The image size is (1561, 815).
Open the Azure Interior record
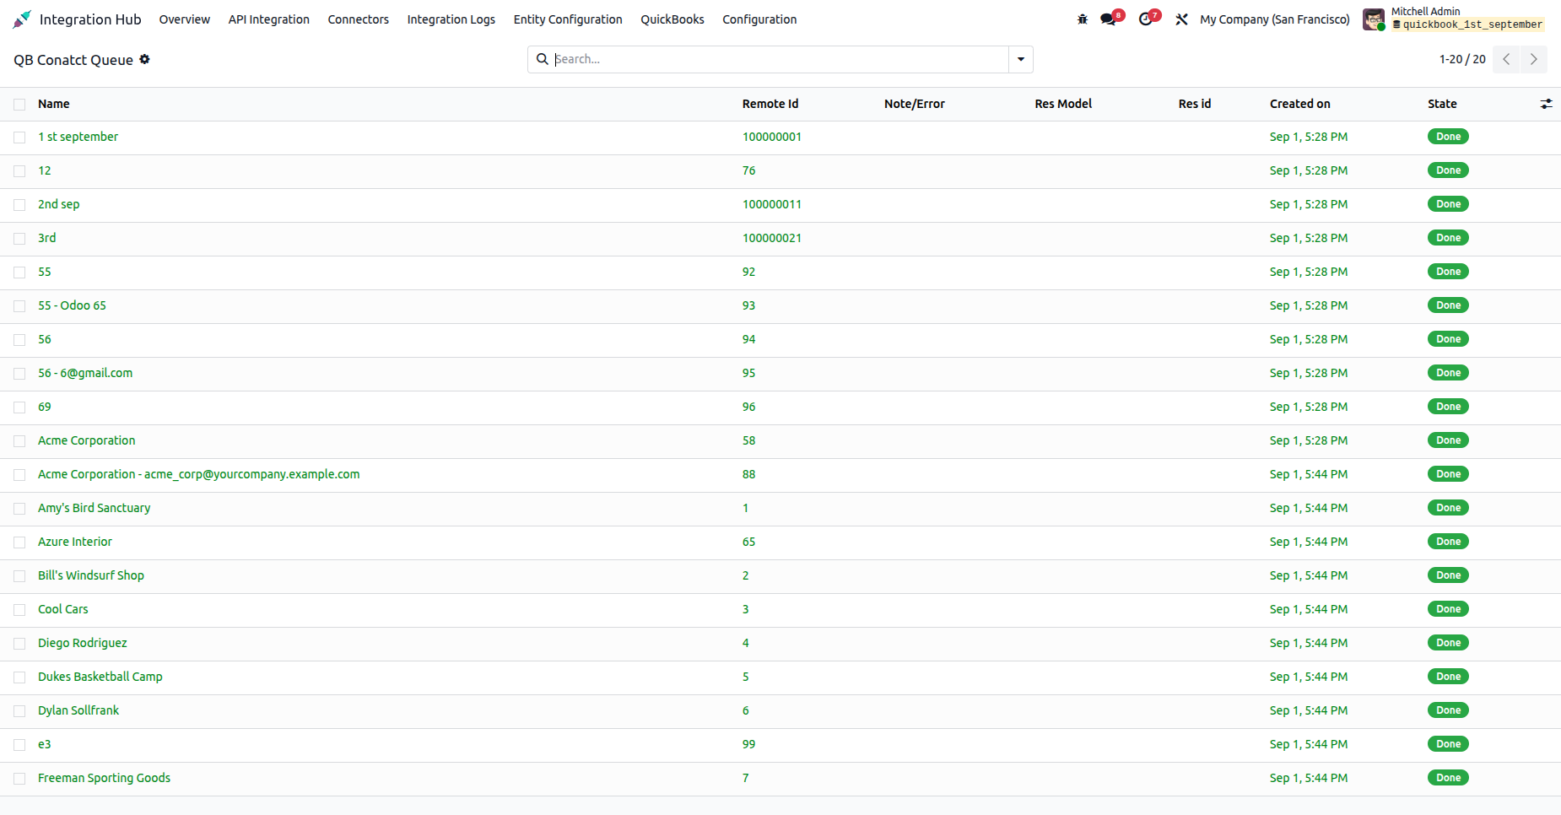pyautogui.click(x=75, y=542)
